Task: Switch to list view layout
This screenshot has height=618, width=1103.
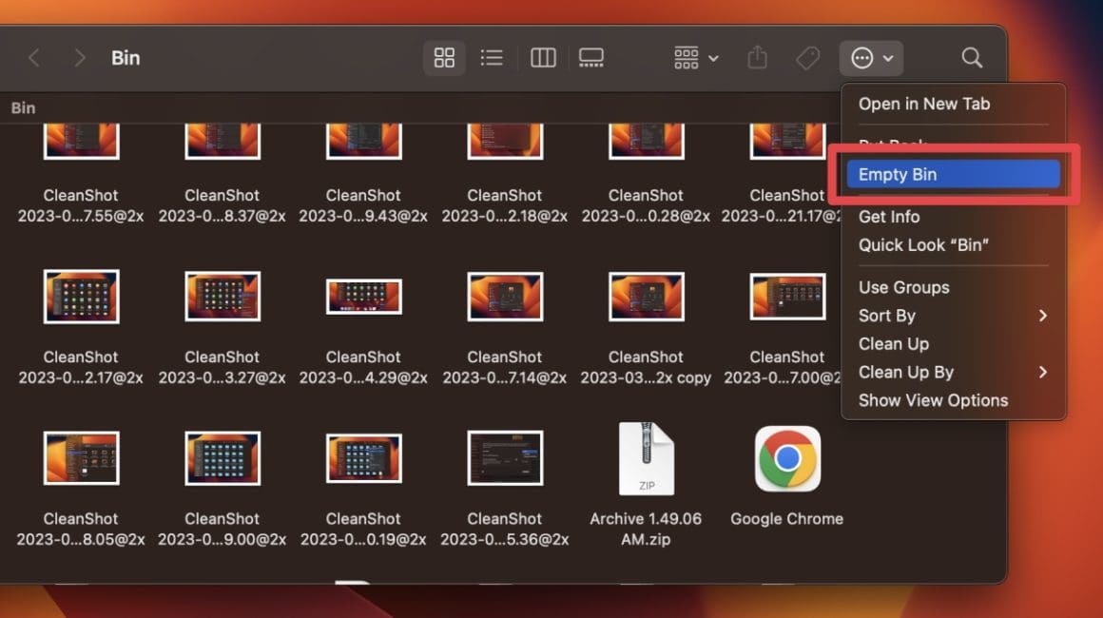Action: 492,57
